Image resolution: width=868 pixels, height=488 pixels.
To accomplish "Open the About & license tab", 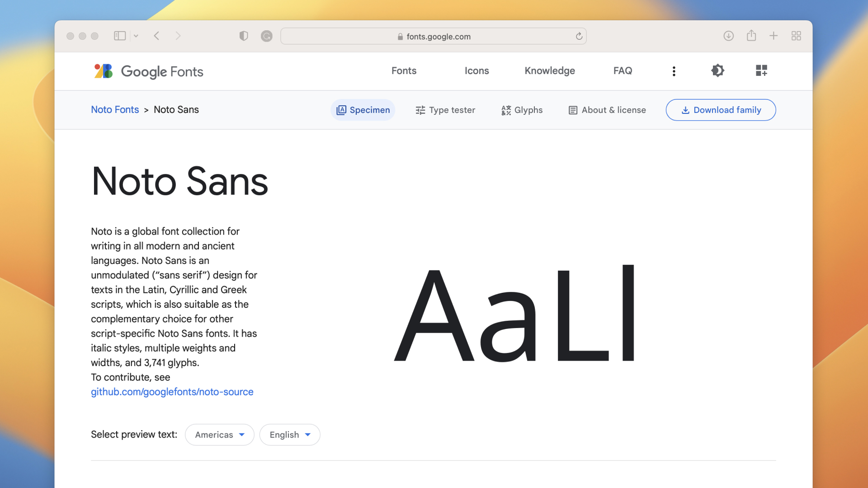I will [607, 110].
